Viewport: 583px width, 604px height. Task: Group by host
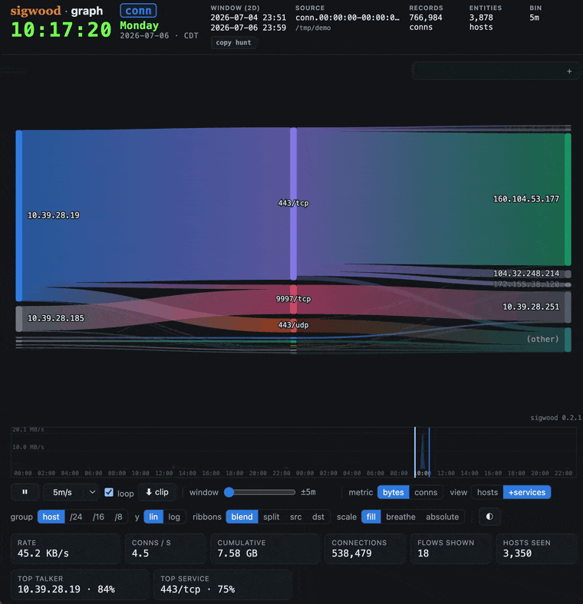(51, 517)
